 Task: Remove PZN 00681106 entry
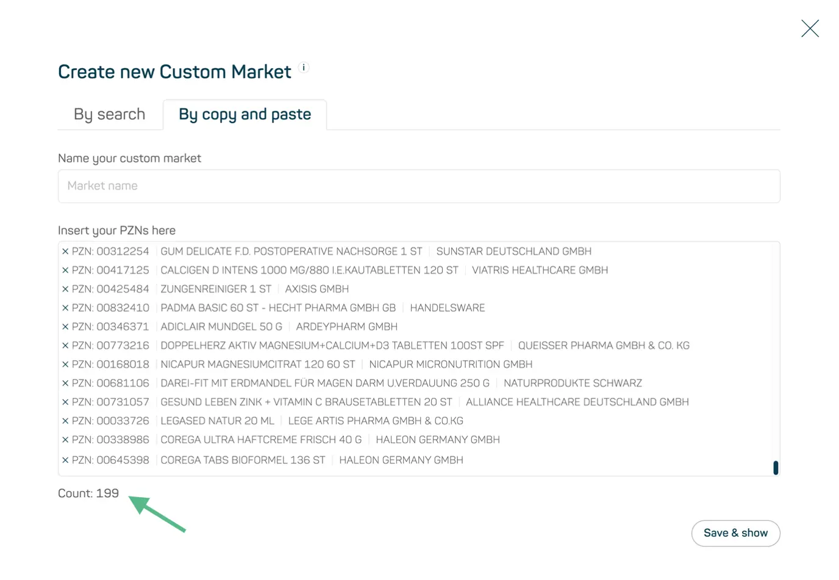click(x=65, y=383)
